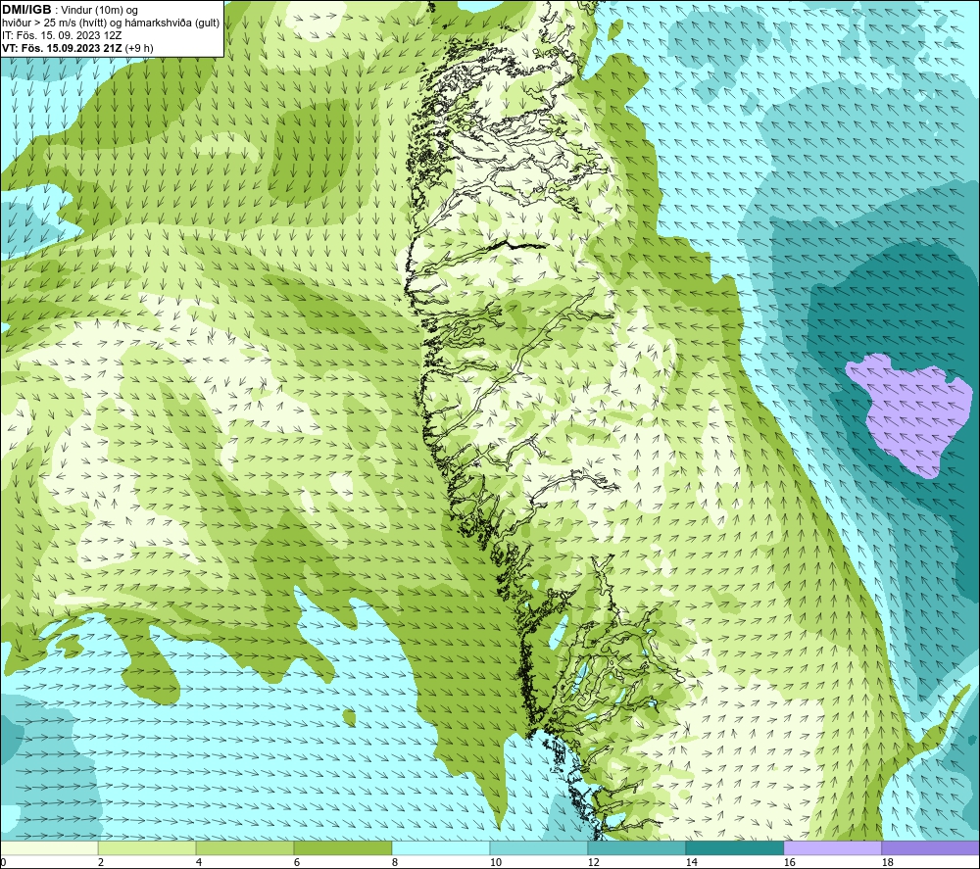The image size is (980, 869).
Task: Click the legend label '12'
Action: coord(594,862)
